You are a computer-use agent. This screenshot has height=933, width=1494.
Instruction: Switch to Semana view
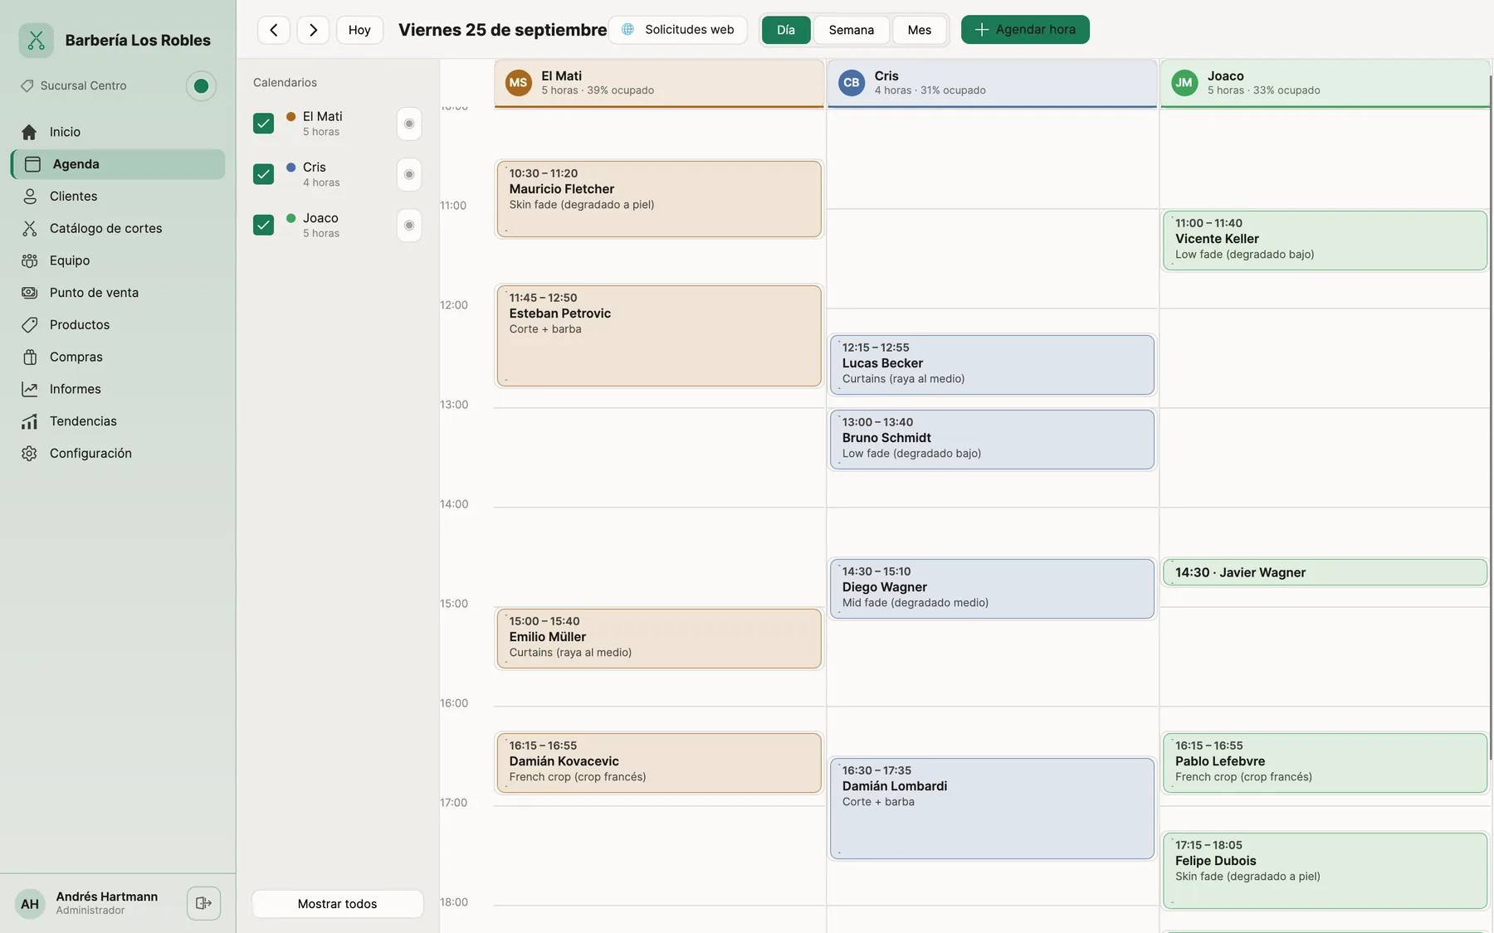point(852,30)
